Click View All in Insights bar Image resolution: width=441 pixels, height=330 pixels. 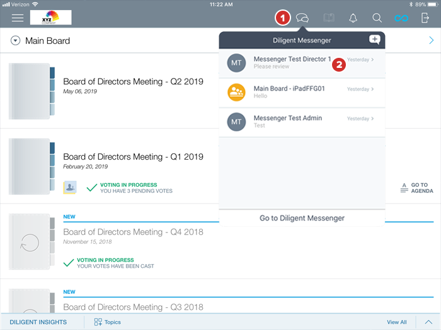coord(396,322)
